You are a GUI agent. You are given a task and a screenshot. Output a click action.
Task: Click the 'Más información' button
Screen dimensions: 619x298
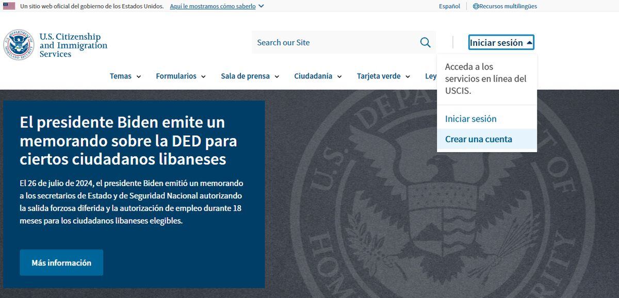pyautogui.click(x=61, y=262)
